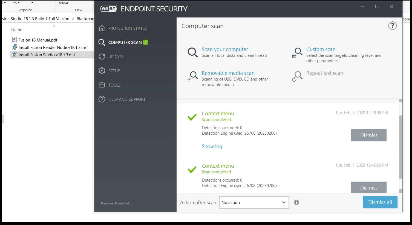
Task: Click the Custom scan magnifier icon
Action: click(x=297, y=52)
